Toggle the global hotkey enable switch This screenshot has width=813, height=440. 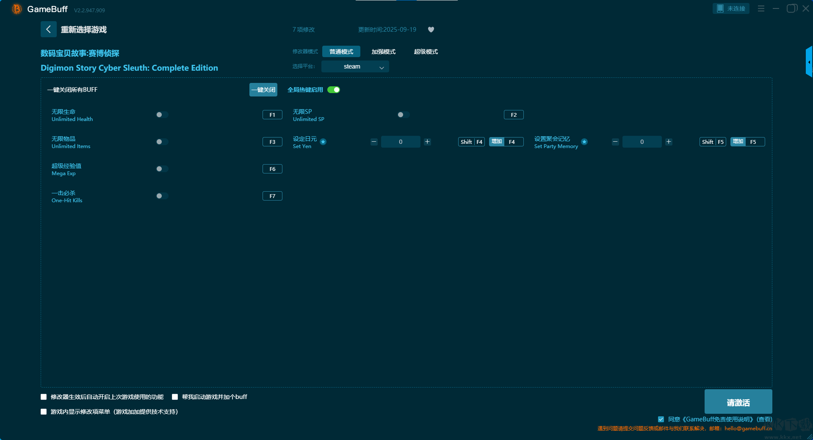[x=334, y=90]
